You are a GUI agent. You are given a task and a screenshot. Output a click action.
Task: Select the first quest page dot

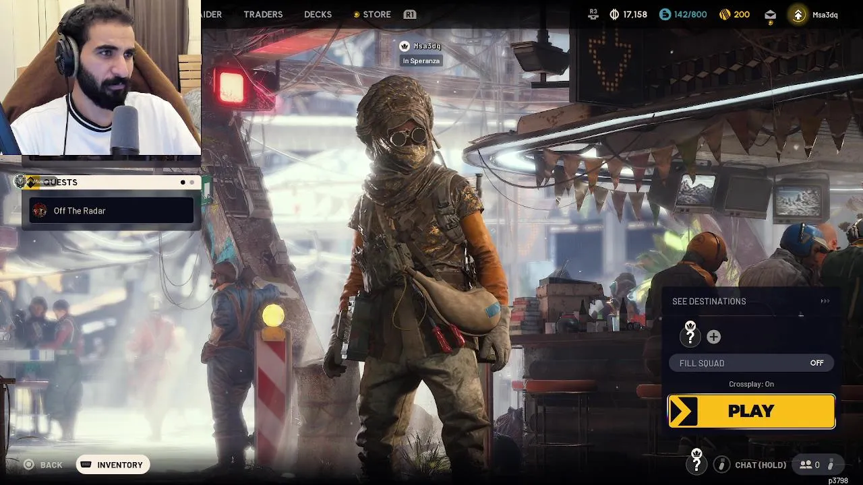tap(183, 183)
